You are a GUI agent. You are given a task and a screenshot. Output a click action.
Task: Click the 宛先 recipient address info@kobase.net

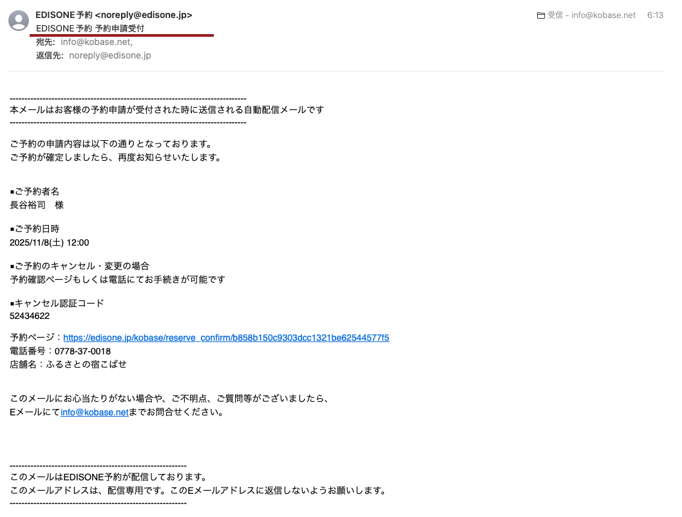point(96,42)
